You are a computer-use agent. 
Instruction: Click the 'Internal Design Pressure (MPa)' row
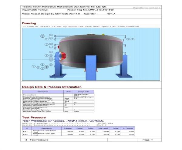(x=58, y=98)
